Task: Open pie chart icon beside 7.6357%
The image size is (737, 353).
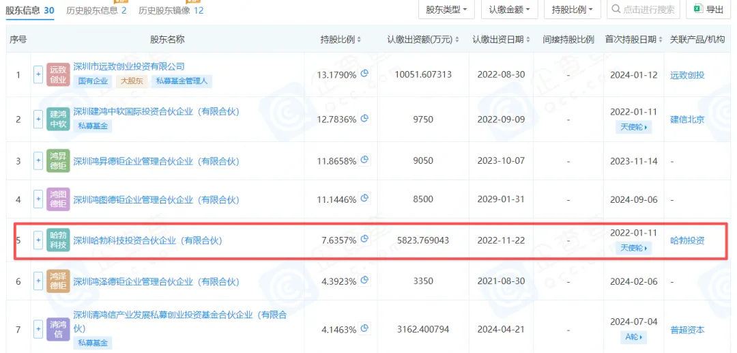Action: (364, 240)
